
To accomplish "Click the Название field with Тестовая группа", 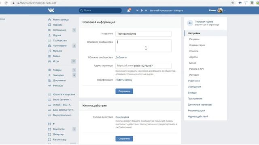I will 143,34.
